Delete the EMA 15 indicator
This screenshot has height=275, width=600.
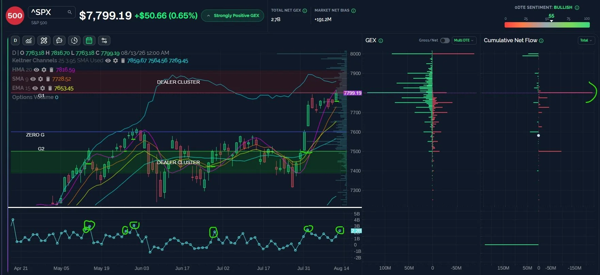coord(50,88)
